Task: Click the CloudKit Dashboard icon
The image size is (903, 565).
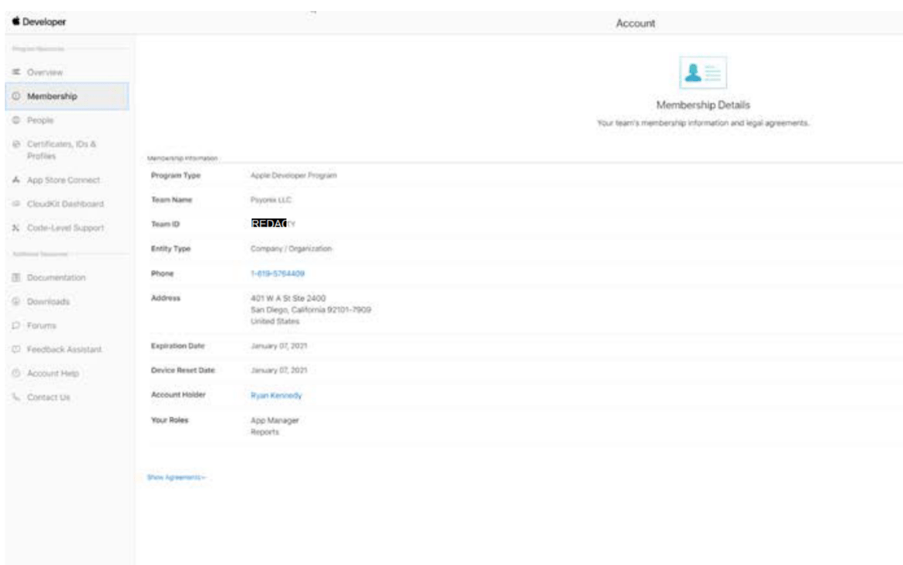Action: pyautogui.click(x=16, y=203)
